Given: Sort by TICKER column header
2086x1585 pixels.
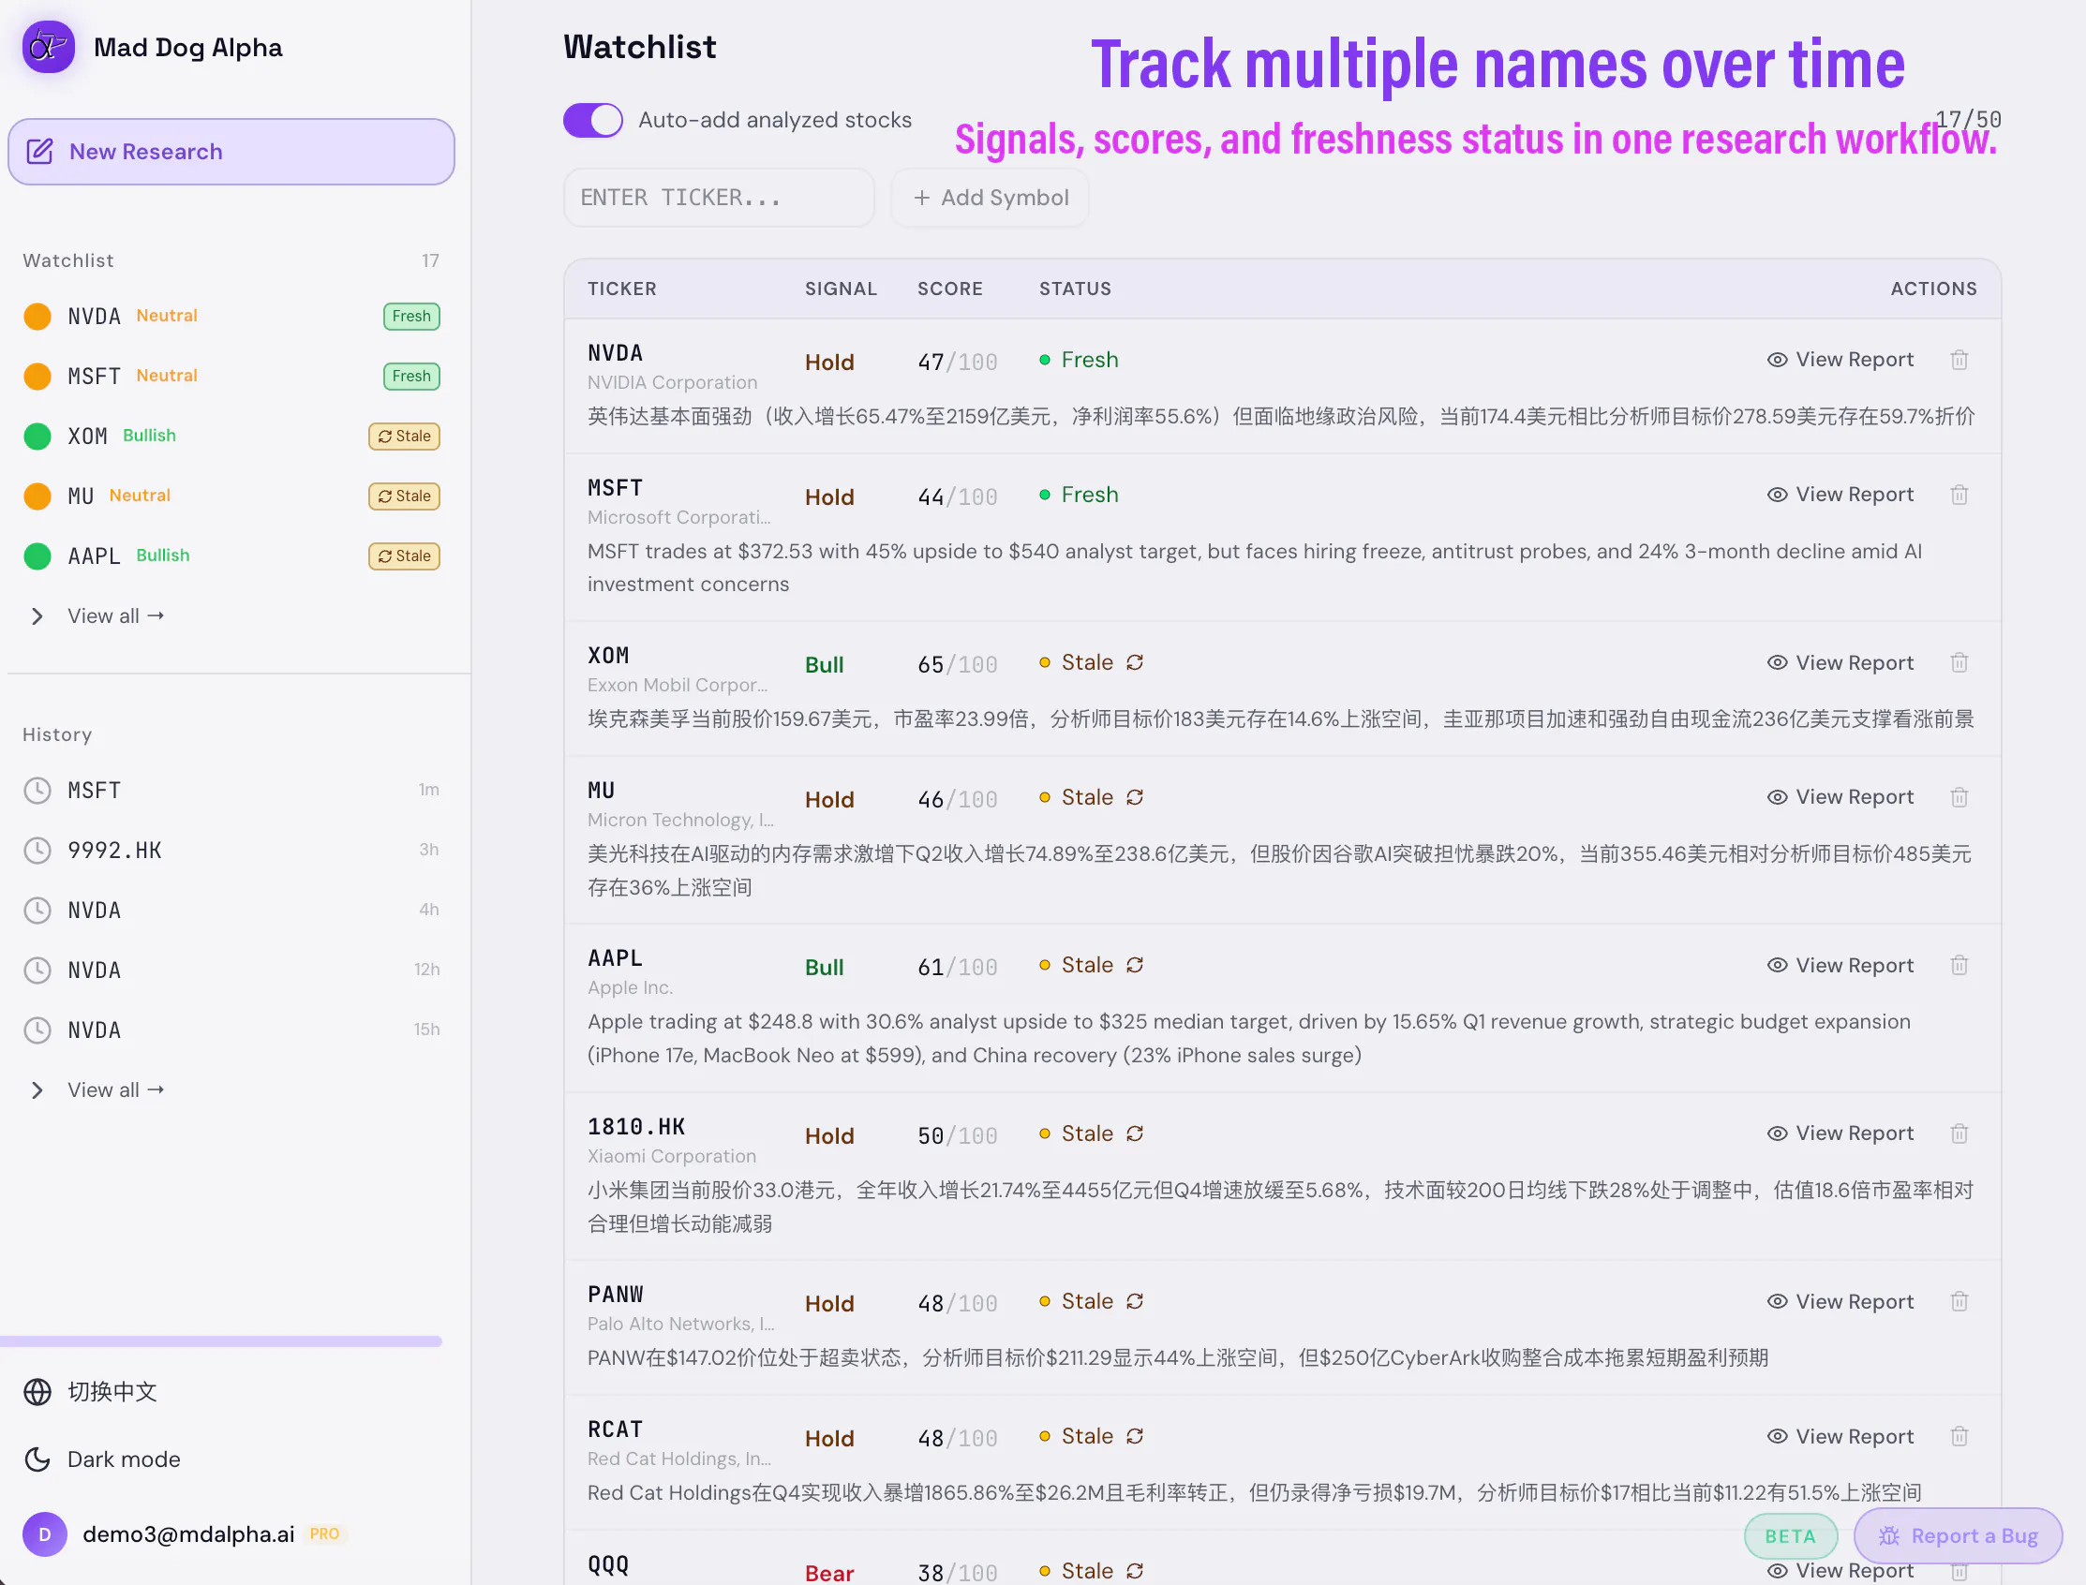Looking at the screenshot, I should tap(621, 289).
